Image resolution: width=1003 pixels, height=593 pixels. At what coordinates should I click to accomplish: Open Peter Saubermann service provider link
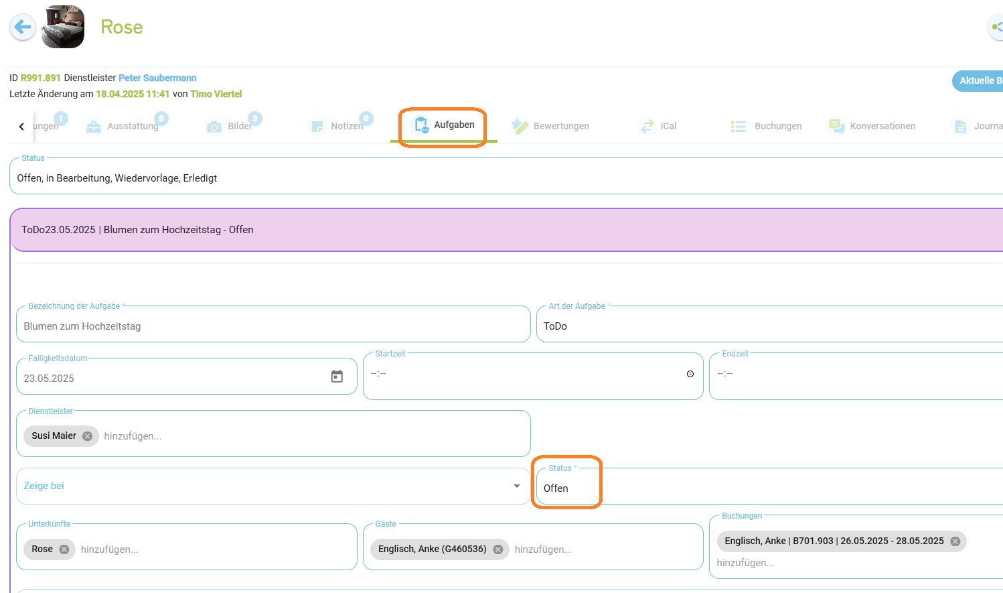coord(157,78)
